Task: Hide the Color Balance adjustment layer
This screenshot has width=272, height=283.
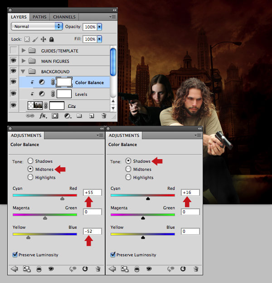Action: tap(14, 82)
